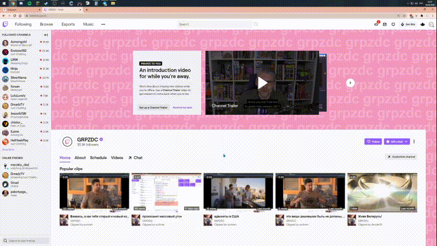This screenshot has height=246, width=437.
Task: Expand the top navigation more menu
Action: (x=103, y=24)
